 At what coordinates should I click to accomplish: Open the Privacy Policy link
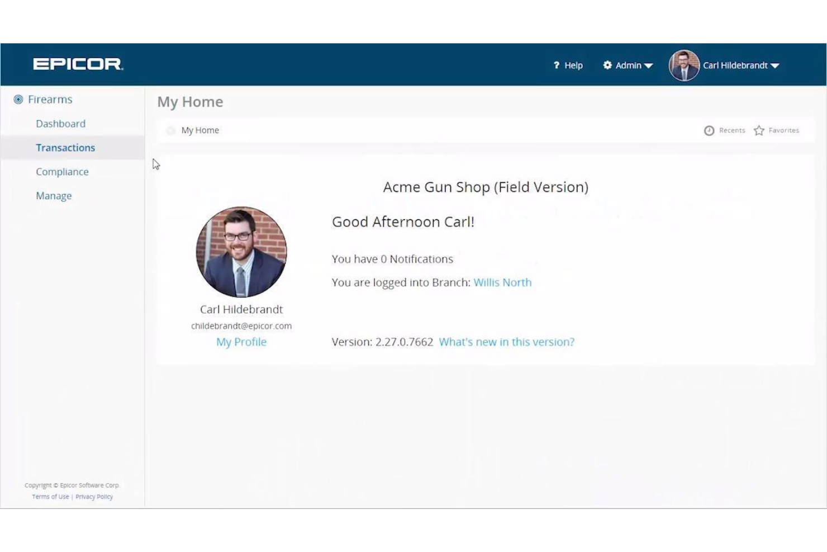click(94, 497)
